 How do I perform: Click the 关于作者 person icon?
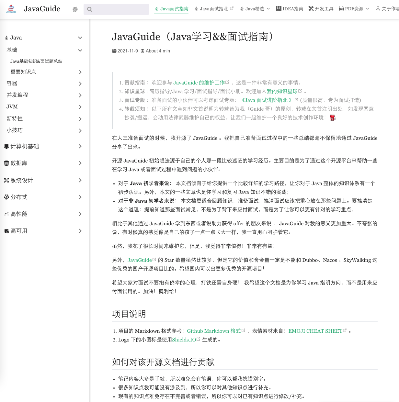click(x=378, y=9)
